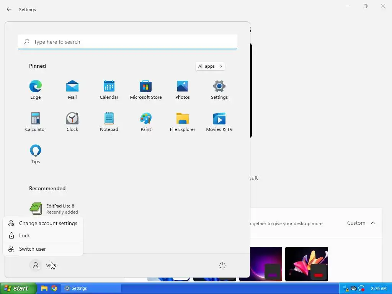Launch Movies & TV

219,122
